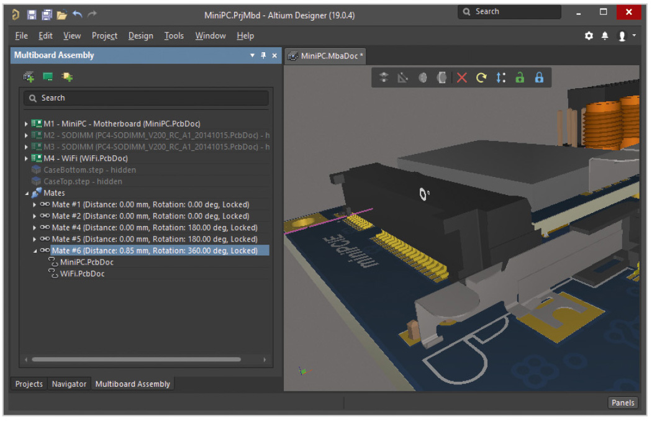
Task: Select the triangle measure distance tool
Action: (402, 78)
